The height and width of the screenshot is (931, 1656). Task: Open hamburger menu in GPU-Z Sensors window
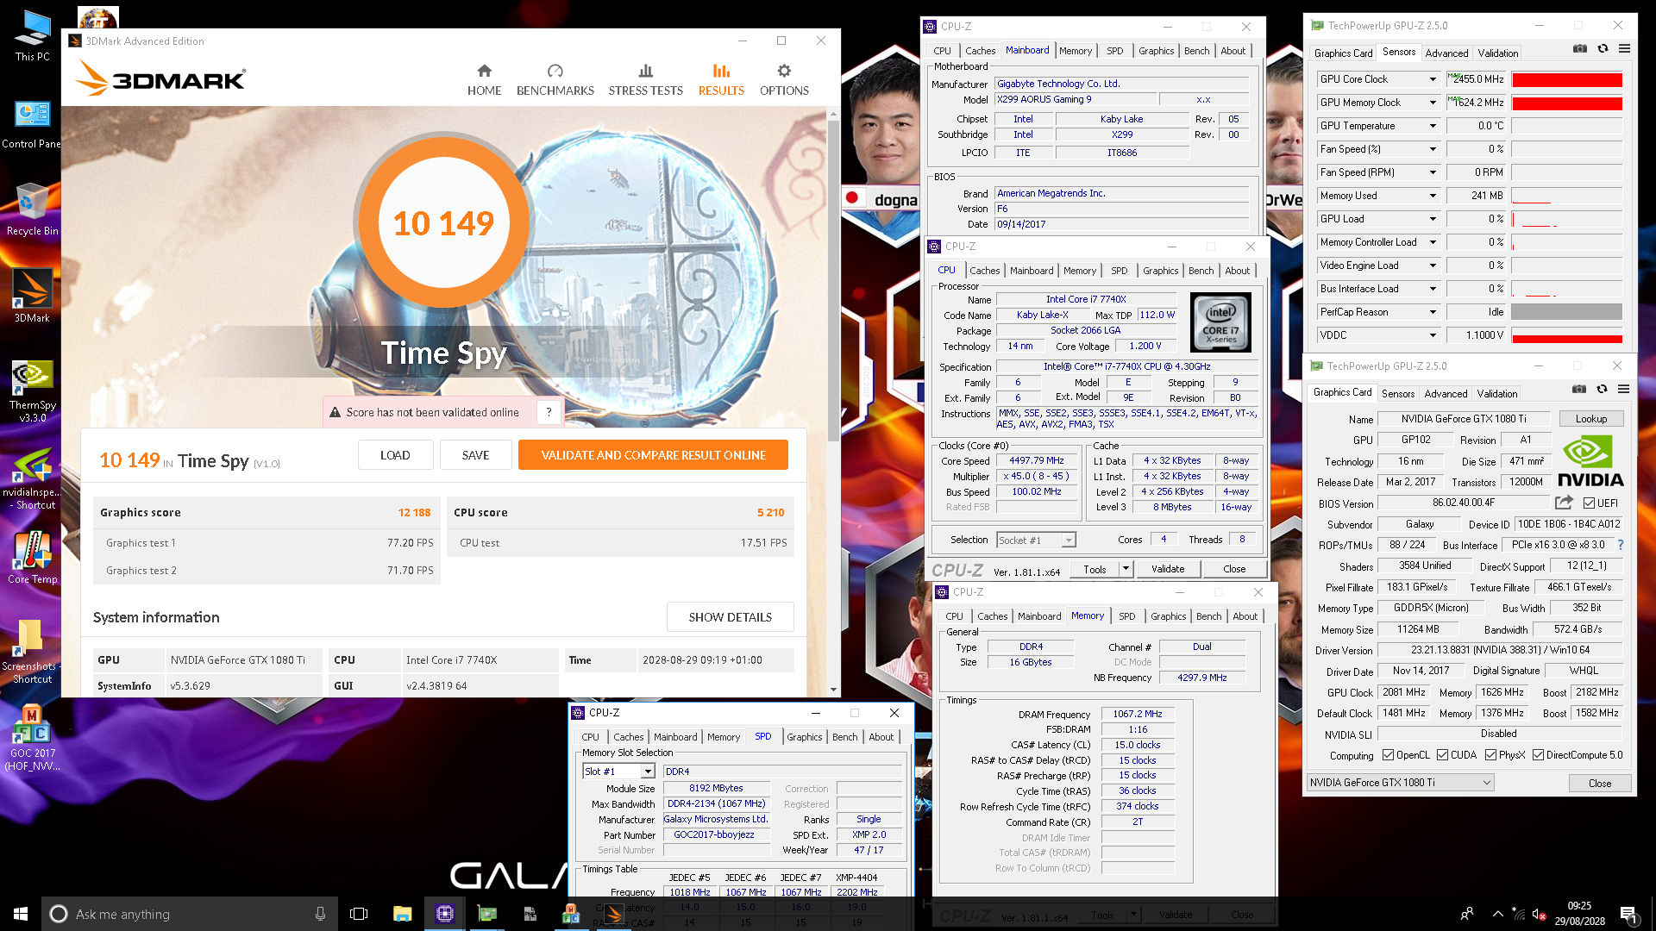pos(1624,49)
